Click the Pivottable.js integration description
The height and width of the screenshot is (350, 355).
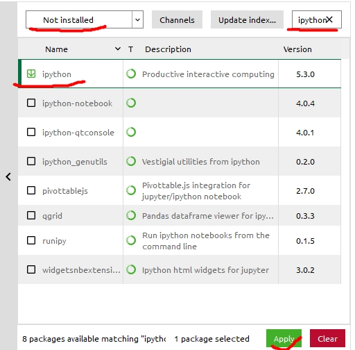(x=196, y=191)
